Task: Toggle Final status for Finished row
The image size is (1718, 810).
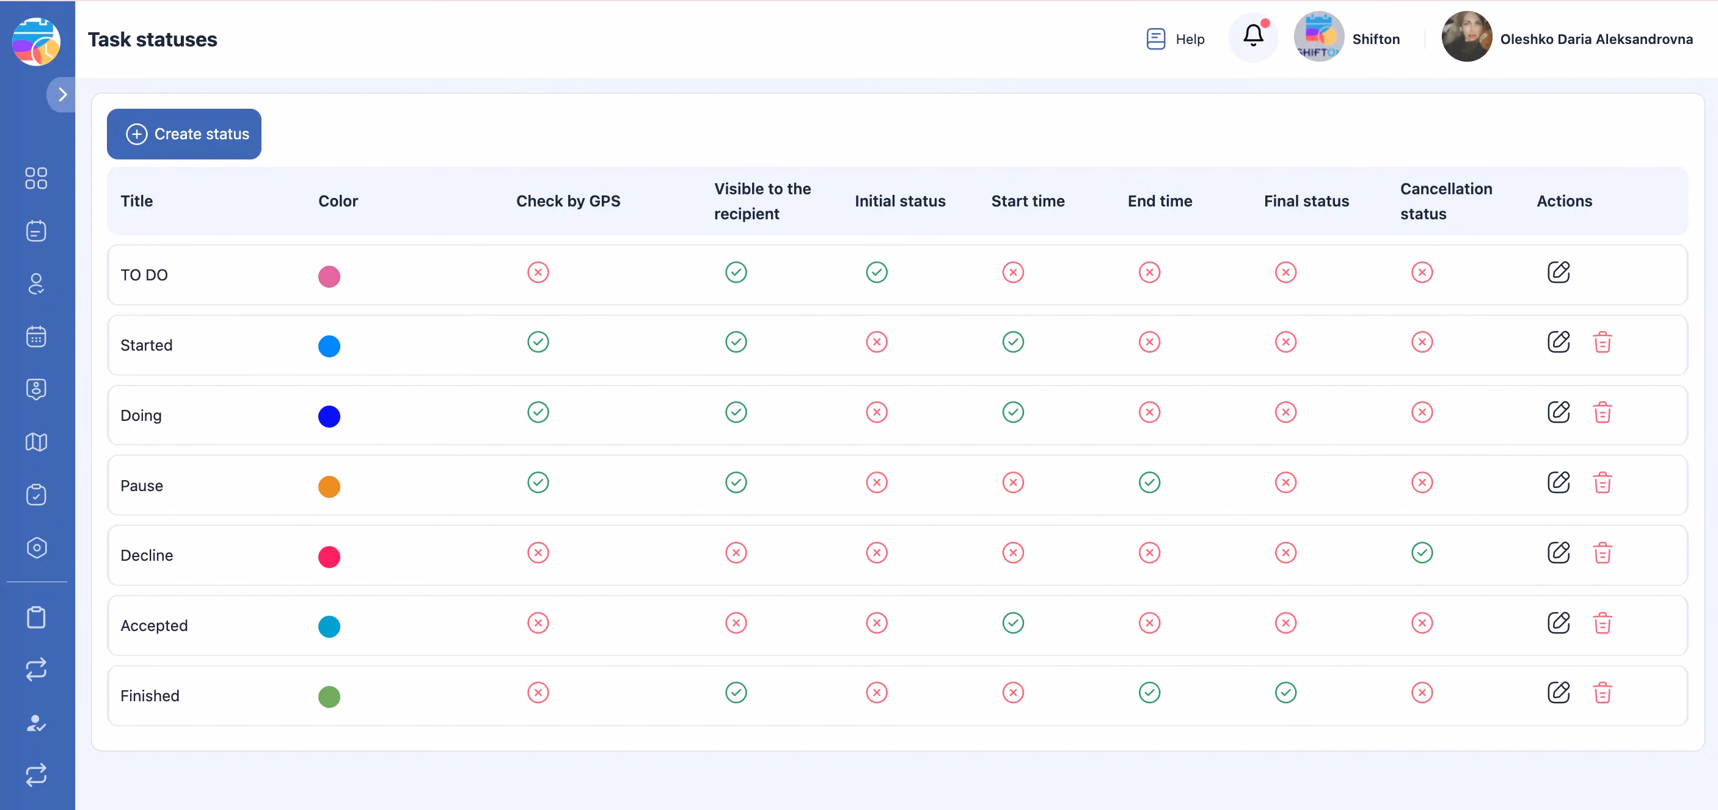Action: 1285,693
